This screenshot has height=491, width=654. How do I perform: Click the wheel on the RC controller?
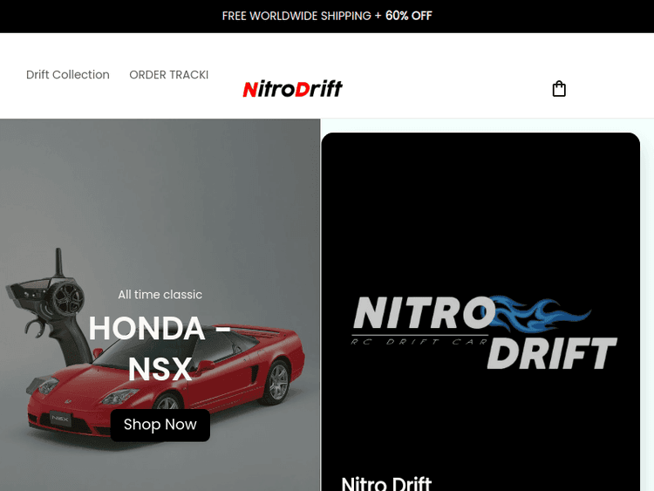[65, 300]
